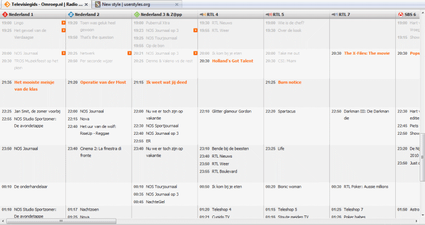
Task: Click the SBS 6 channel logo
Action: click(x=401, y=14)
